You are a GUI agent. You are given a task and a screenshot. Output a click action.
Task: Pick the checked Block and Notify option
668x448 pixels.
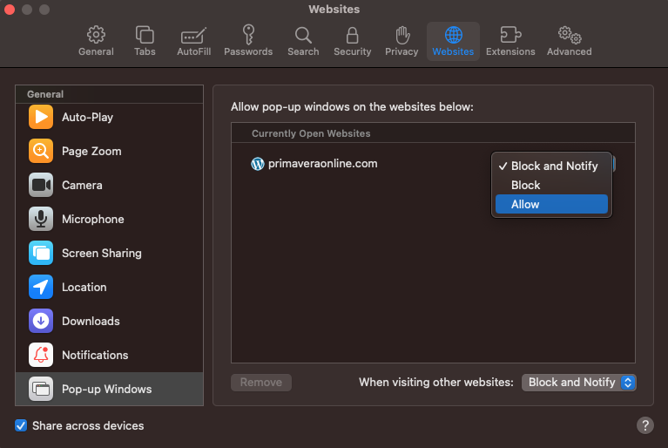coord(551,166)
